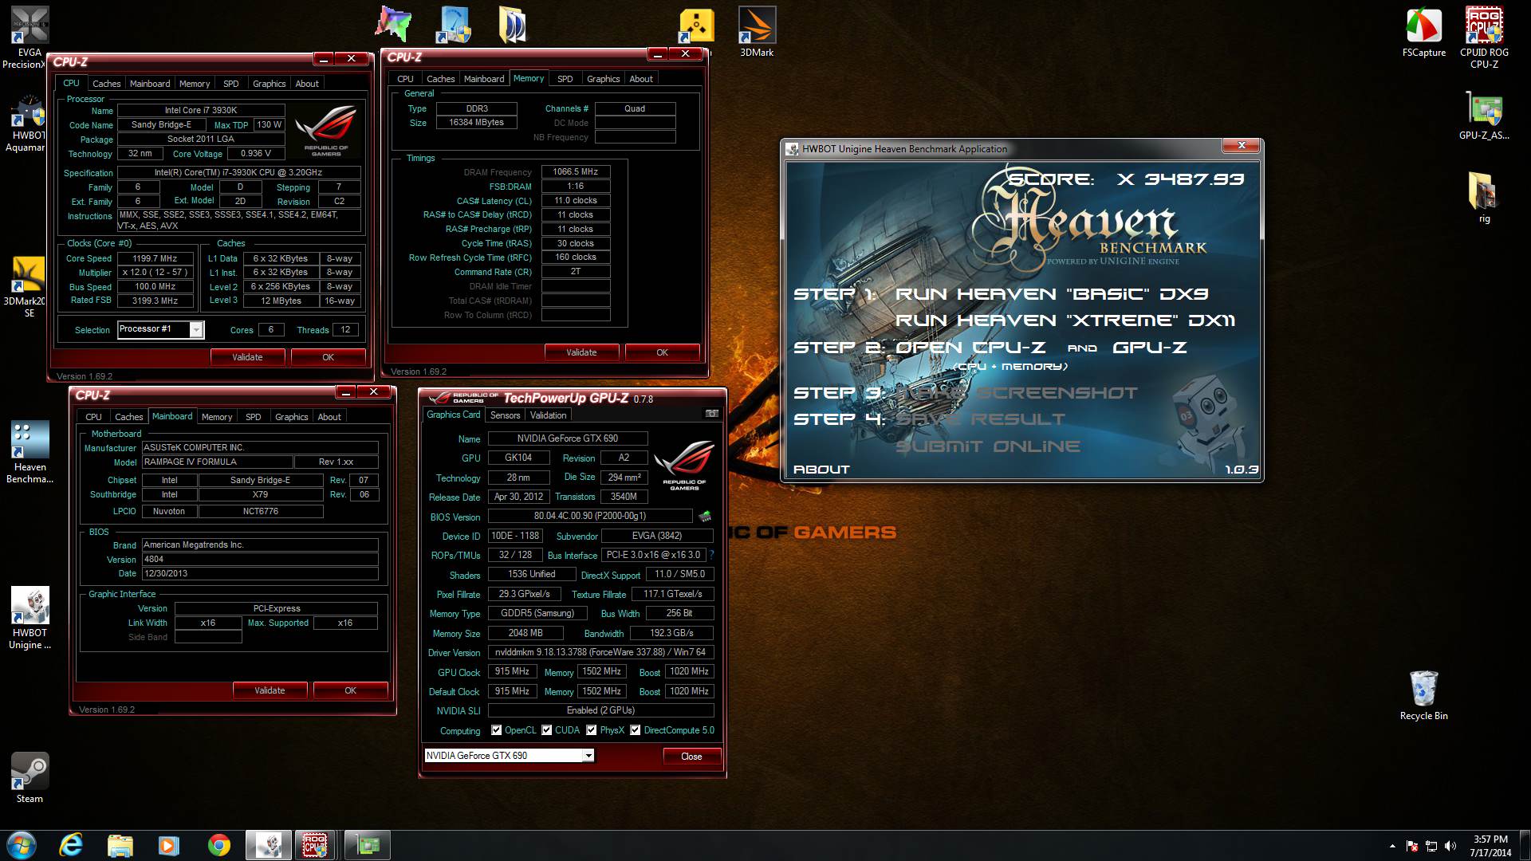This screenshot has height=861, width=1531.
Task: Click GPU-Z link in Heaven step 2
Action: (1149, 348)
